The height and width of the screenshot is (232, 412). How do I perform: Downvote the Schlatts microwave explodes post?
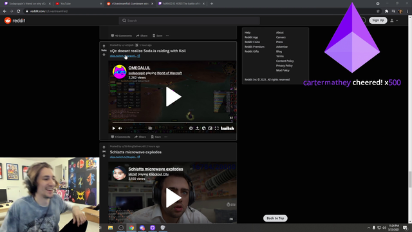tap(104, 156)
